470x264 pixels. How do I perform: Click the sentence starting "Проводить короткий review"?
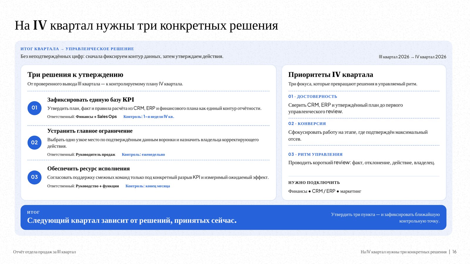tap(362, 163)
